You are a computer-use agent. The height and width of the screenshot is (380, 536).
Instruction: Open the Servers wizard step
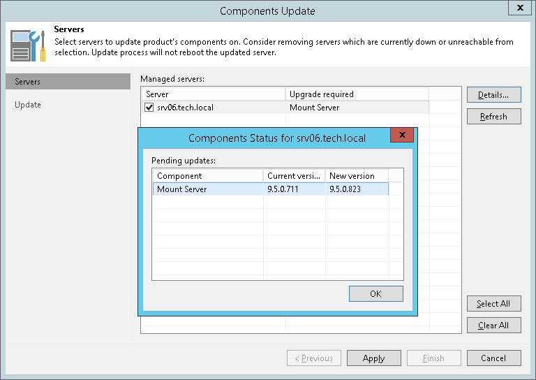[28, 82]
